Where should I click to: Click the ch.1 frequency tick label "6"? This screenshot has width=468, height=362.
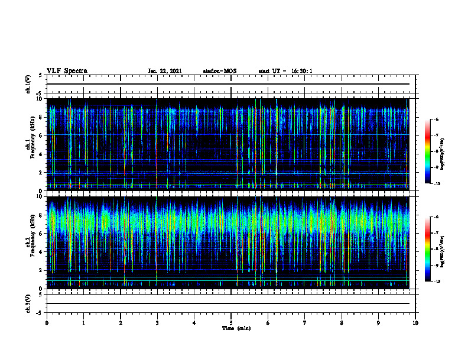click(x=41, y=136)
